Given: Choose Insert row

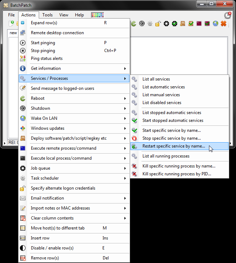Looking at the screenshot, I should click(x=74, y=238).
